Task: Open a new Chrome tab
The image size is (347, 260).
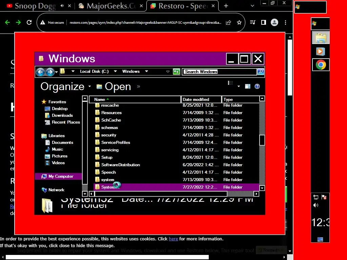Action: click(x=226, y=6)
